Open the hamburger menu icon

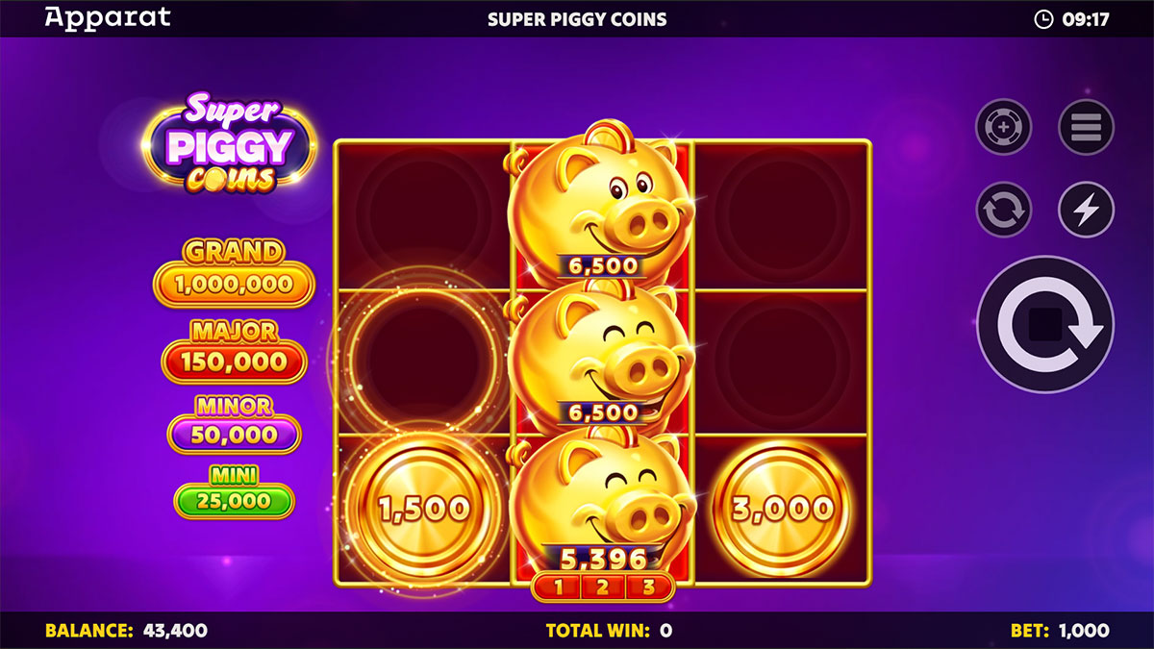coord(1087,127)
